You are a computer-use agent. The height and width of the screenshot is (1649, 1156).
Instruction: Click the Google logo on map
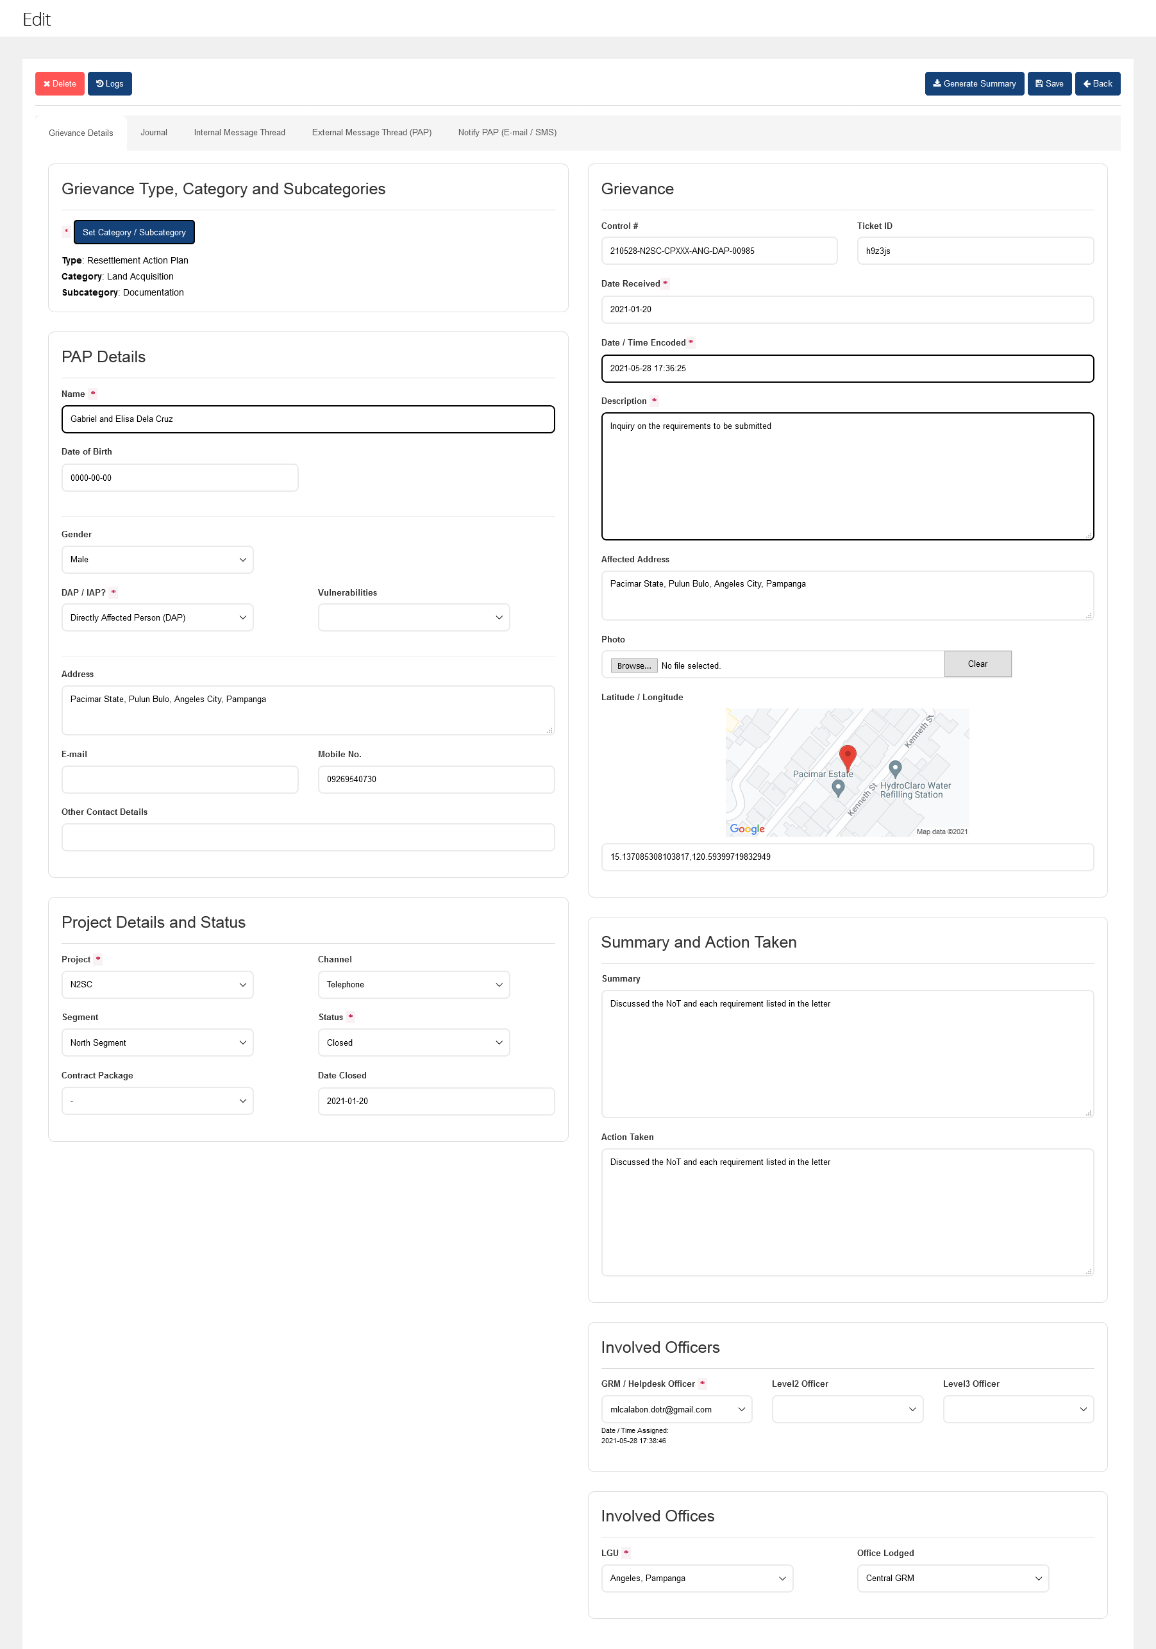pyautogui.click(x=747, y=829)
